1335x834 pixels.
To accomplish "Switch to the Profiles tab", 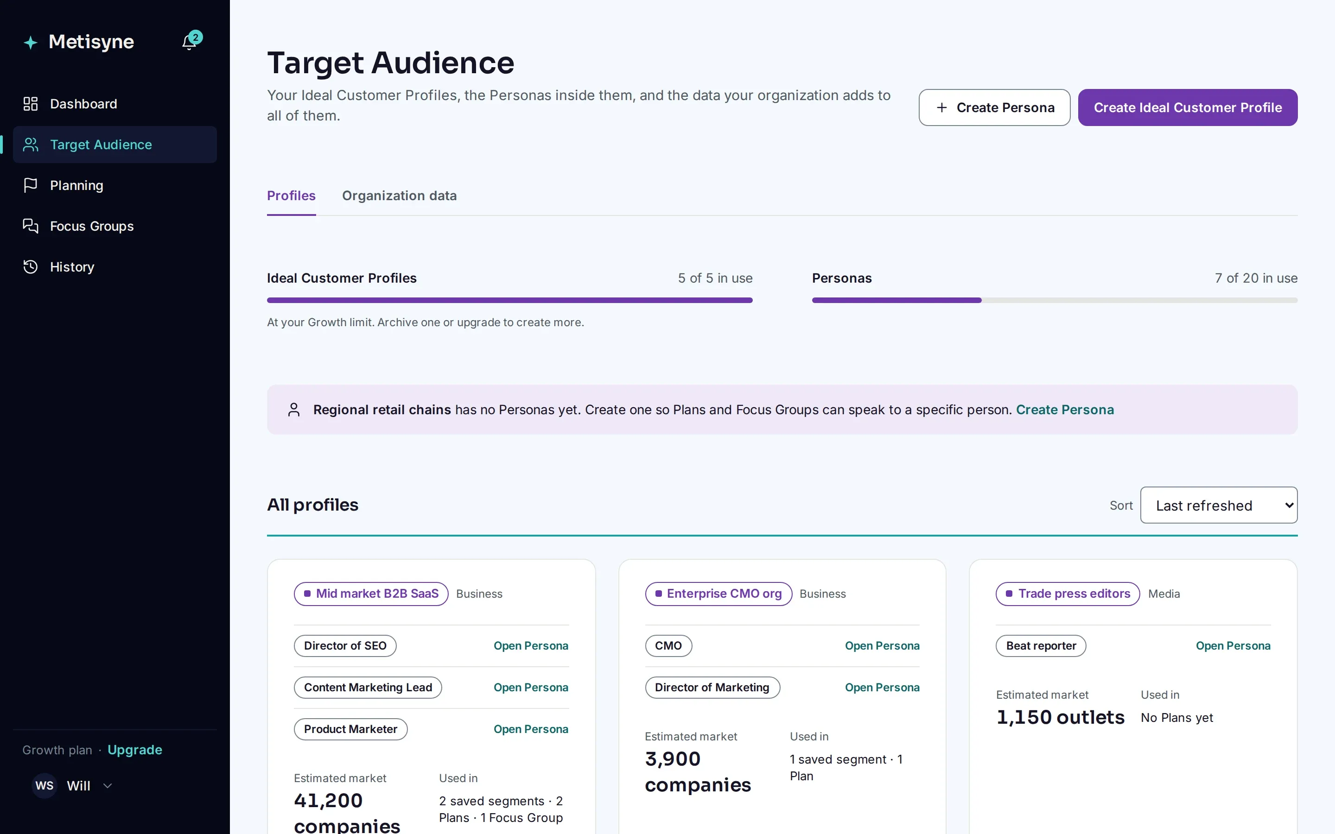I will [291, 196].
